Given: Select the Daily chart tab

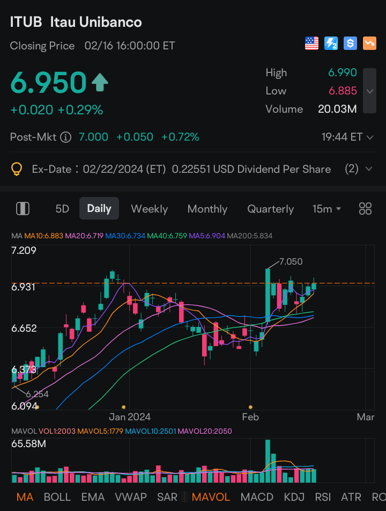Looking at the screenshot, I should click(x=99, y=208).
